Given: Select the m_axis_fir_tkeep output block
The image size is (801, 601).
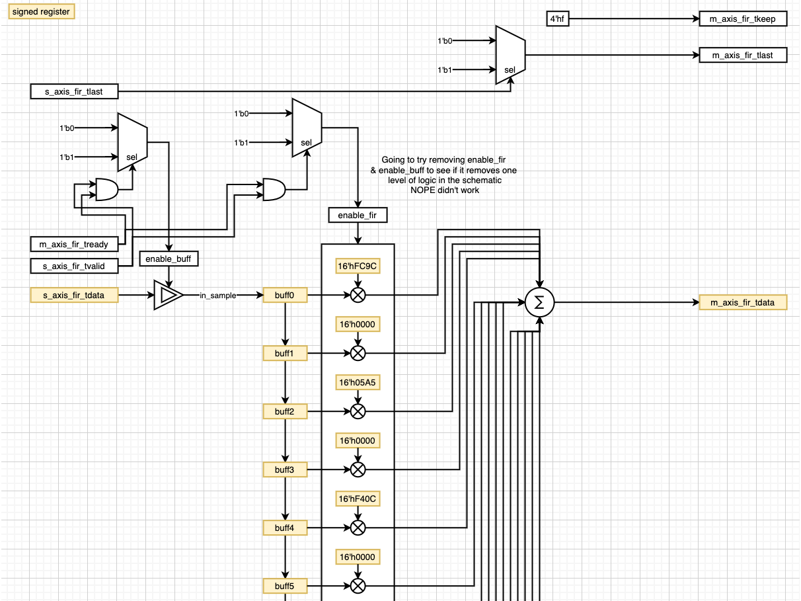Looking at the screenshot, I should click(742, 19).
